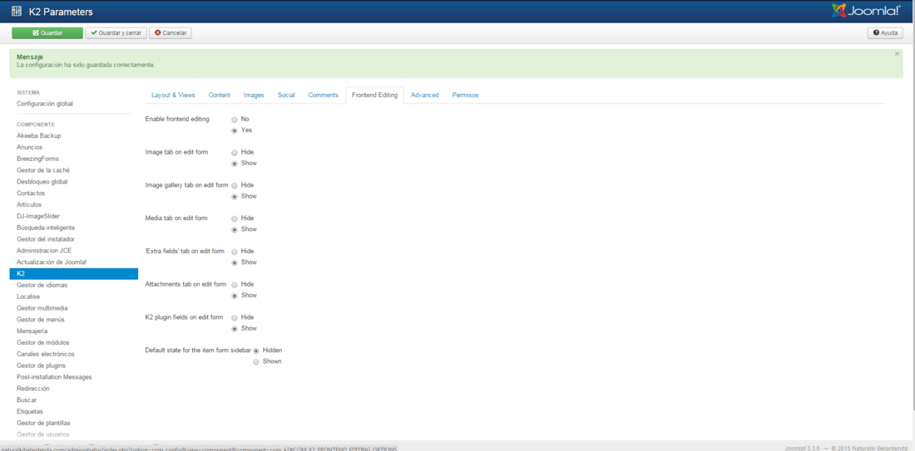Select Show for Image tab on edit form
Image resolution: width=915 pixels, height=451 pixels.
[x=235, y=164]
